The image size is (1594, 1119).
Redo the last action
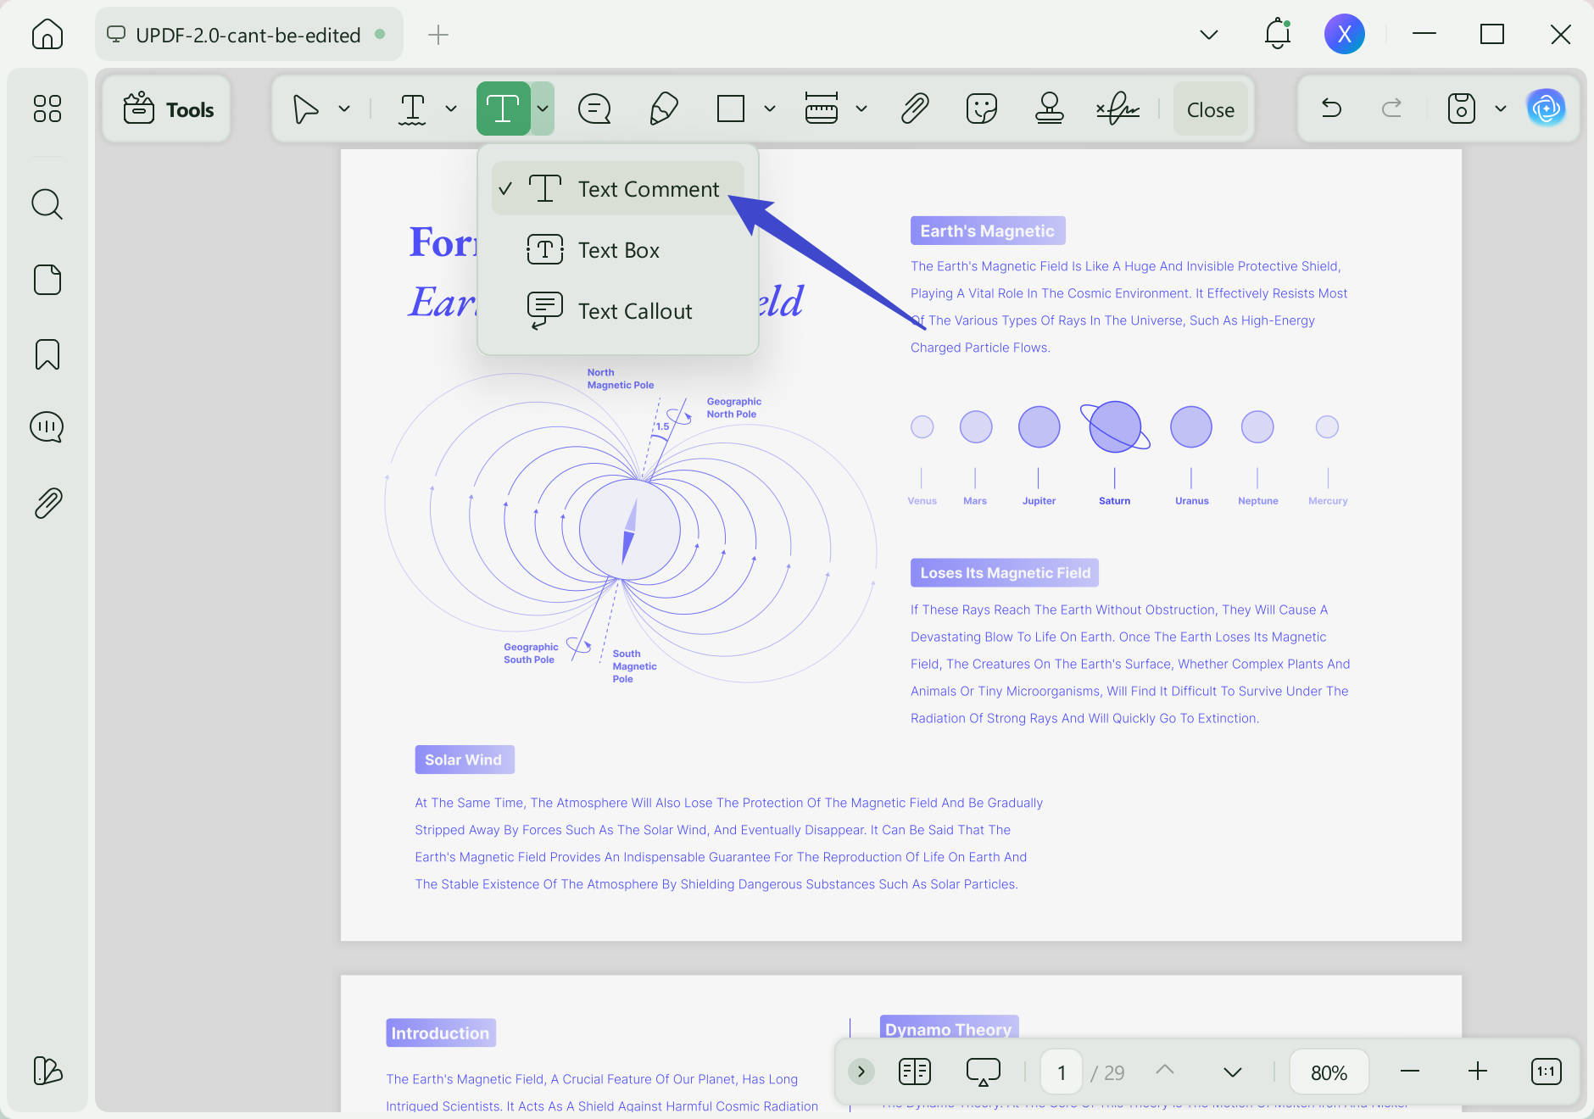tap(1391, 109)
